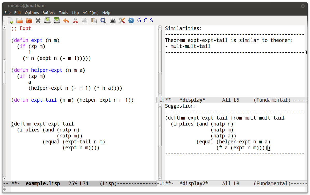Save the buffer with the save icon
The image size is (310, 195).
47,20
